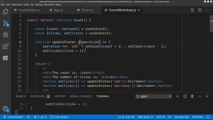Image resolution: width=213 pixels, height=120 pixels.
Task: Select the JavaScript language mode
Action: [182, 117]
